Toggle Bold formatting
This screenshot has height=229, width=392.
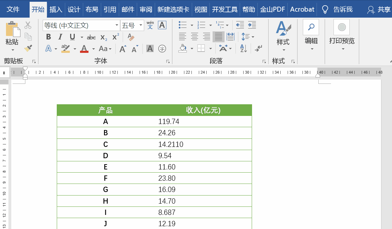tap(49, 37)
